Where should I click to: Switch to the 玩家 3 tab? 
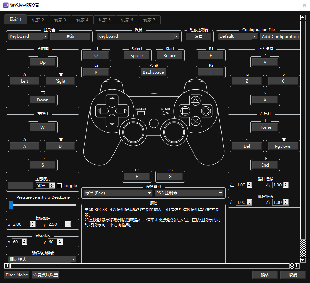[60, 20]
